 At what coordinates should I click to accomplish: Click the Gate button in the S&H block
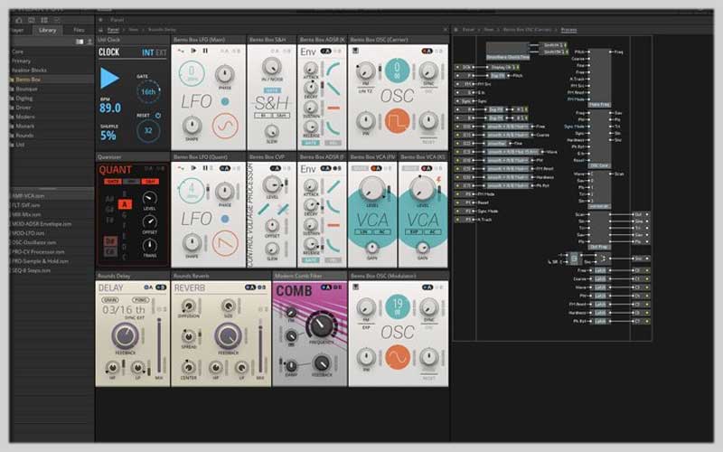coord(272,90)
